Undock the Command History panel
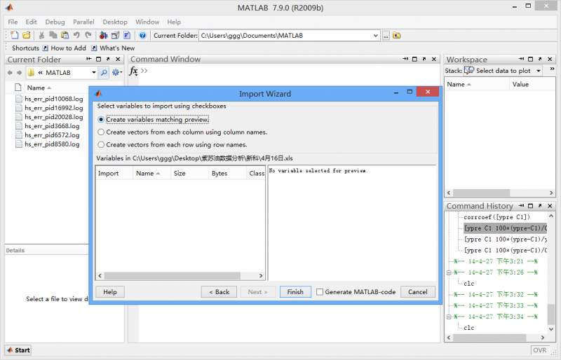This screenshot has width=561, height=360. coord(540,205)
